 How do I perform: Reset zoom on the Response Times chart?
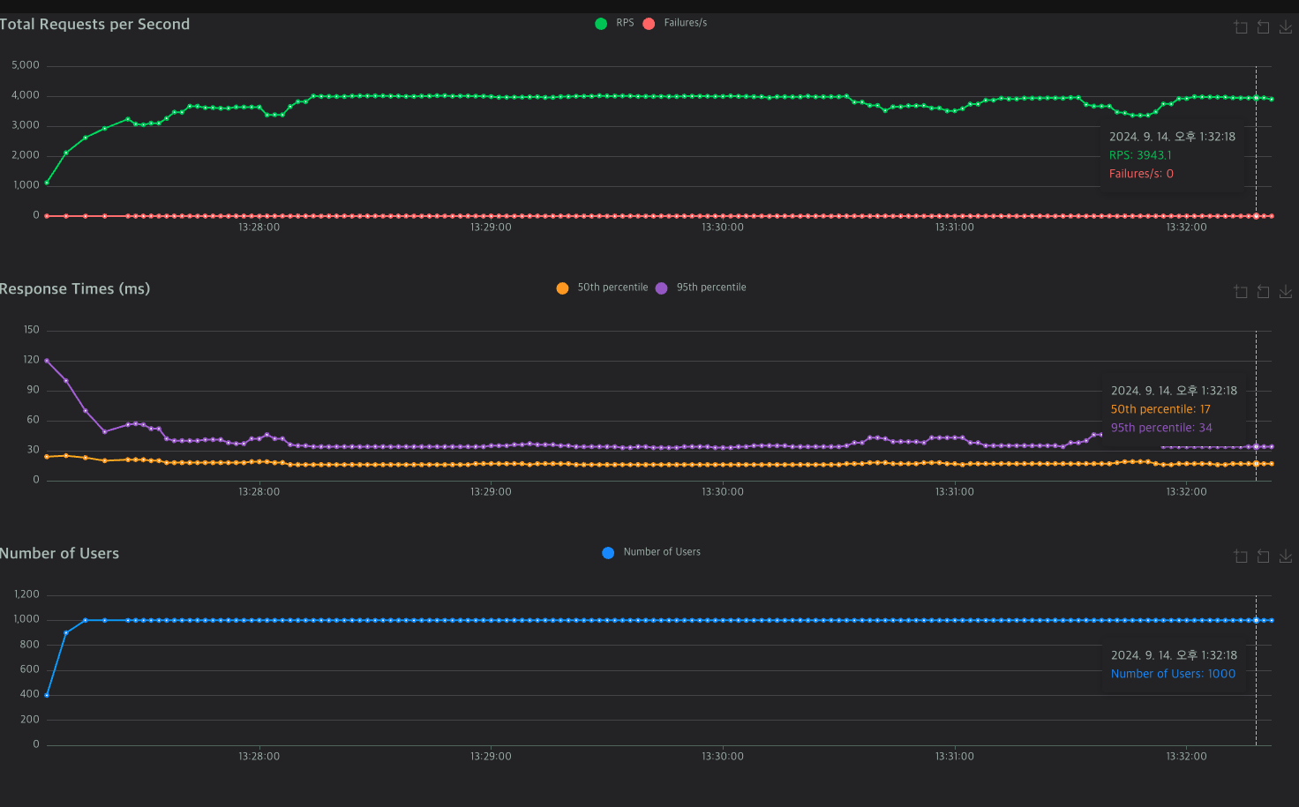[x=1263, y=292]
